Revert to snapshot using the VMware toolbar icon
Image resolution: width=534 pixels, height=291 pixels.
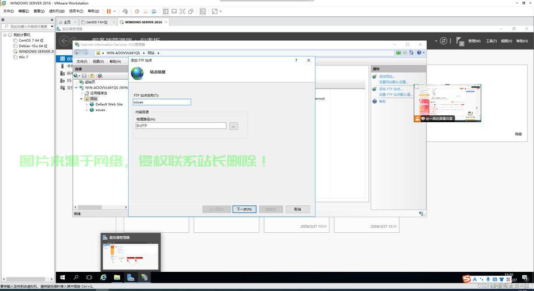[x=145, y=11]
